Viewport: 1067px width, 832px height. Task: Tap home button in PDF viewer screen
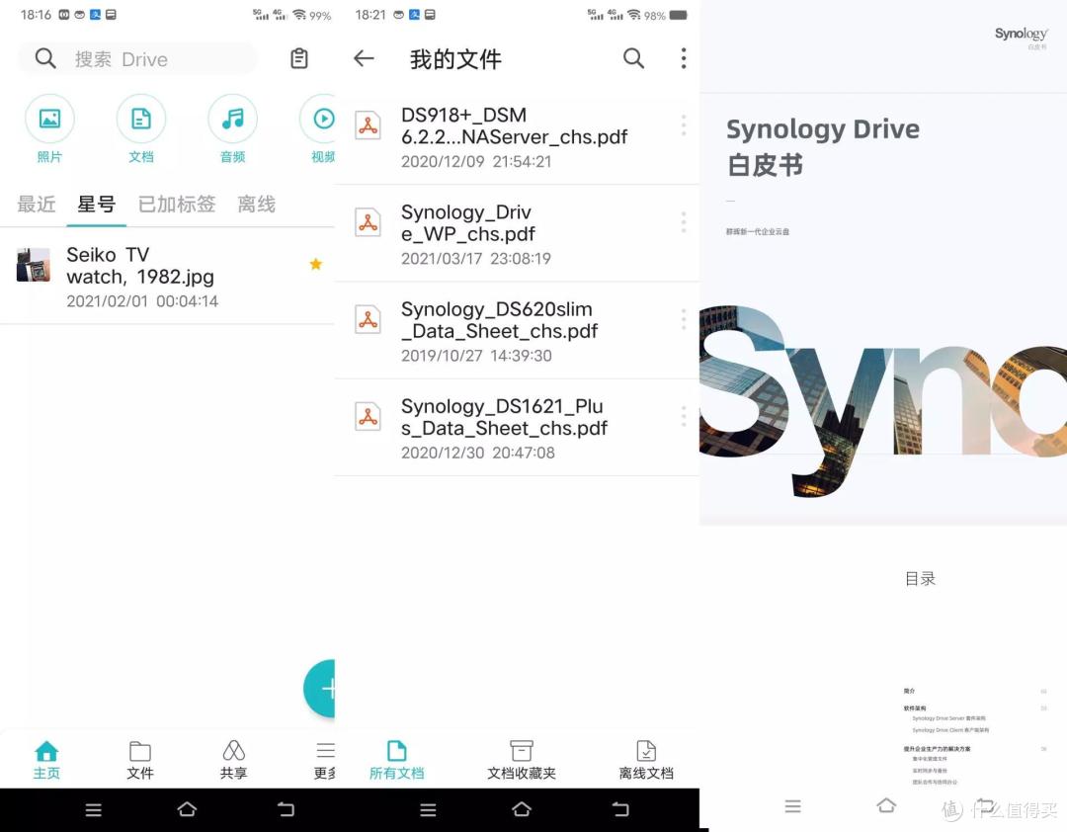[886, 805]
